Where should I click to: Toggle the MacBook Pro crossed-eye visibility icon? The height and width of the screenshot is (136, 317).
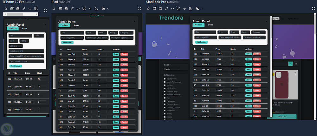[197, 9]
